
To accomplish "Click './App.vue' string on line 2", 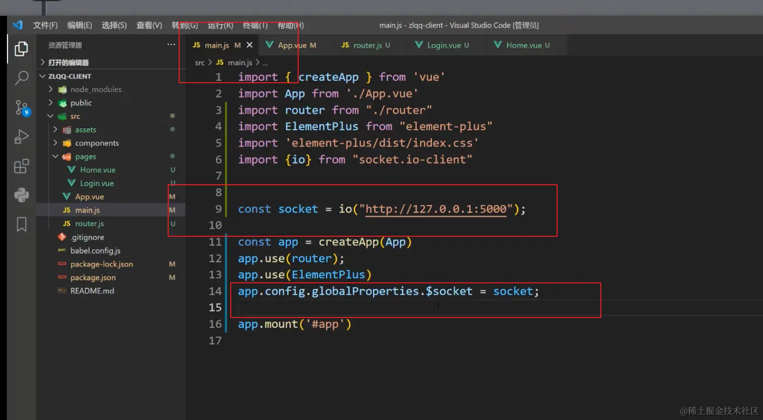I will [382, 94].
